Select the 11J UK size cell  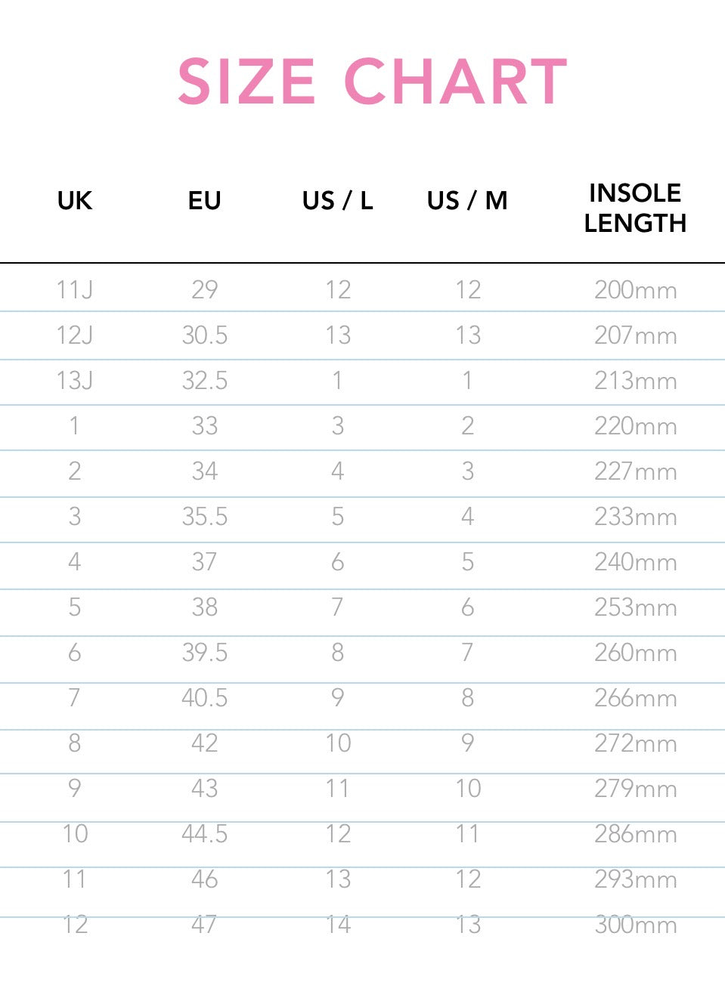point(75,289)
